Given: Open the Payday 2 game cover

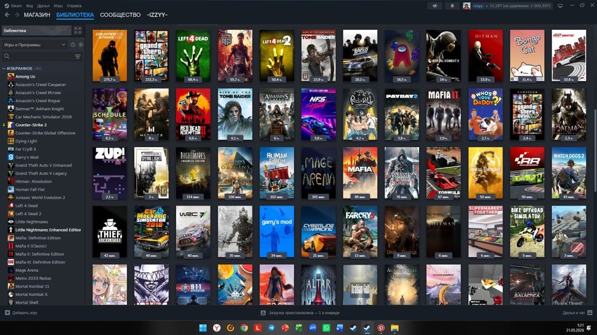Looking at the screenshot, I should 402,114.
